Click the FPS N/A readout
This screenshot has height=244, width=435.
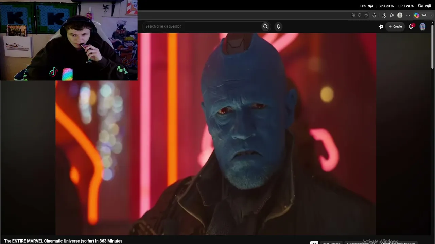click(367, 6)
